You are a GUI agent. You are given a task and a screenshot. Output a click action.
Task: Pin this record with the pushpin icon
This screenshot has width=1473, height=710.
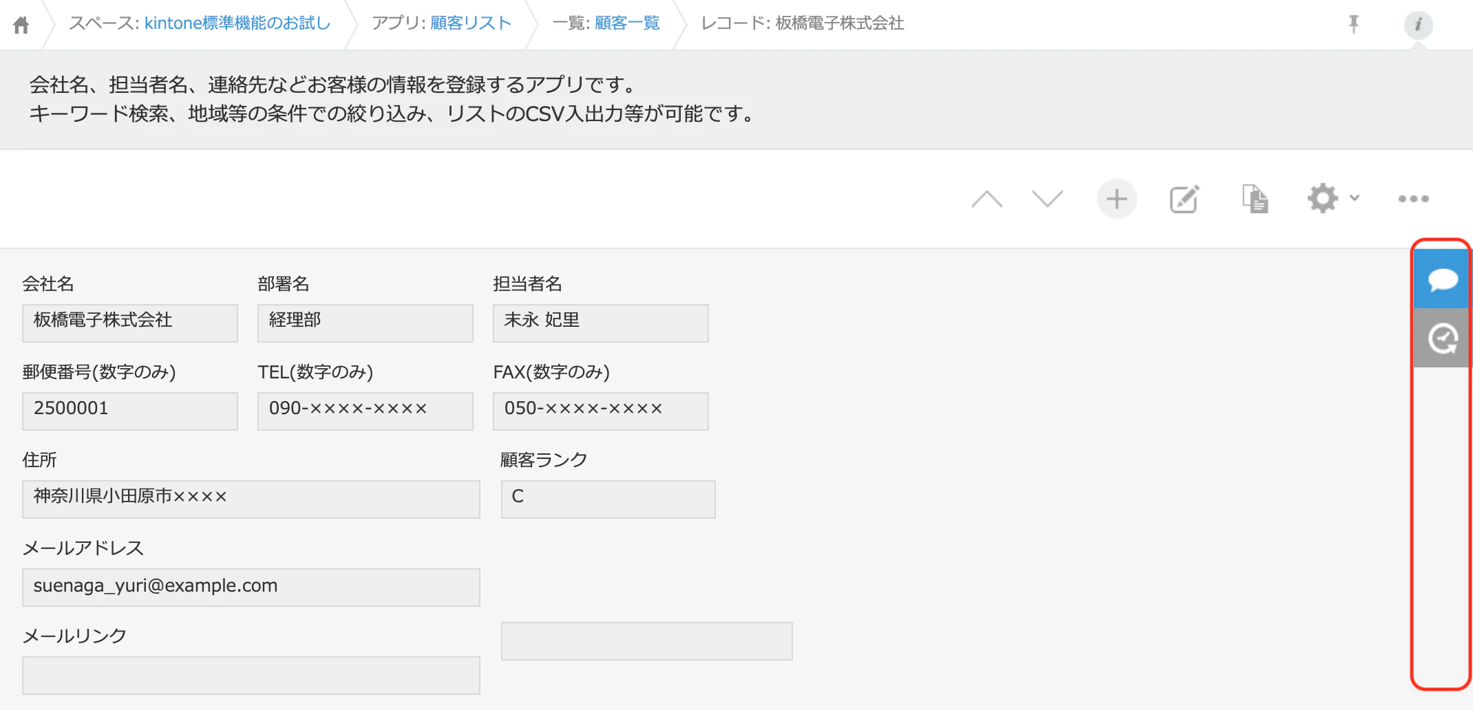tap(1353, 24)
